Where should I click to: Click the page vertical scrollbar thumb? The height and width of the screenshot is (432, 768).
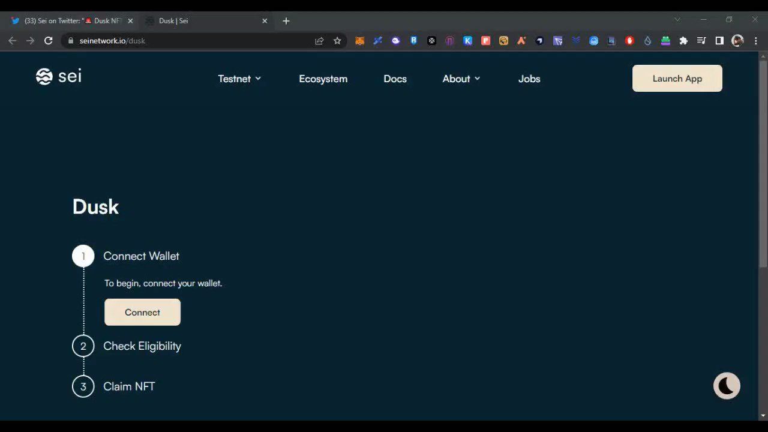pos(763,164)
